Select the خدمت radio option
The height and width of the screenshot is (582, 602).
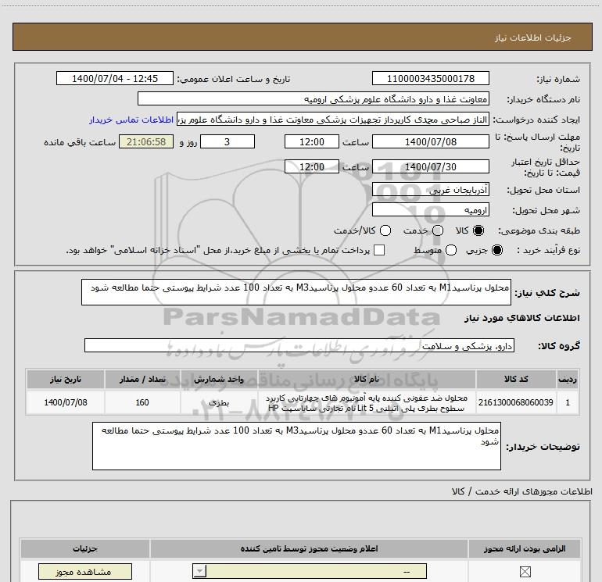437,231
